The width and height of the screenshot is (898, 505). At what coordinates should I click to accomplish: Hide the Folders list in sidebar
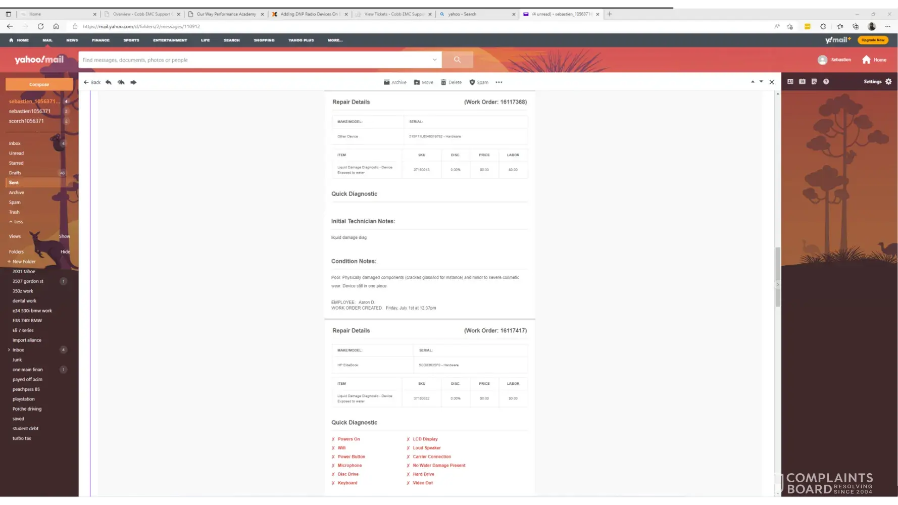(x=65, y=251)
